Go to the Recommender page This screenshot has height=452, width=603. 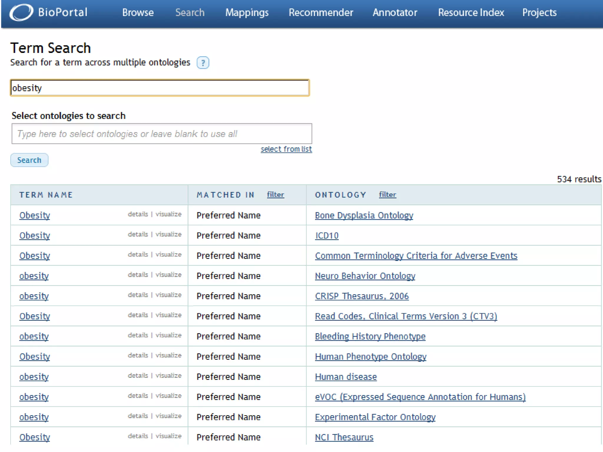pos(321,13)
